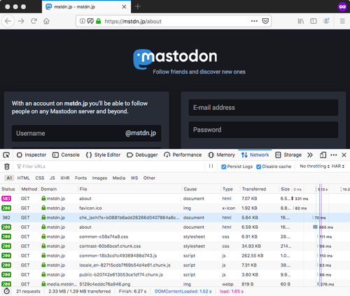Image resolution: width=350 pixels, height=296 pixels.
Task: Open the Debugger tab
Action: pyautogui.click(x=142, y=155)
